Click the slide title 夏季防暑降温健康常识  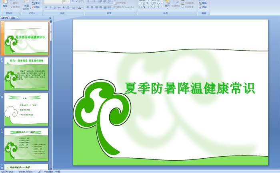click(190, 88)
